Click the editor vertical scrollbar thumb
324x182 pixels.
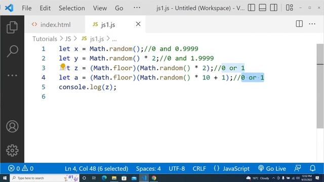320,86
